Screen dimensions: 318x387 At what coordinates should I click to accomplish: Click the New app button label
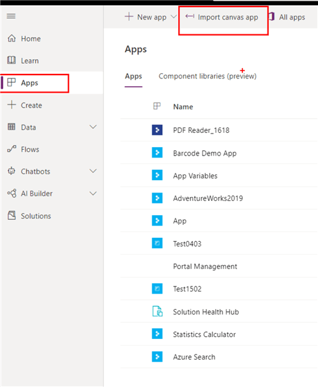point(152,18)
